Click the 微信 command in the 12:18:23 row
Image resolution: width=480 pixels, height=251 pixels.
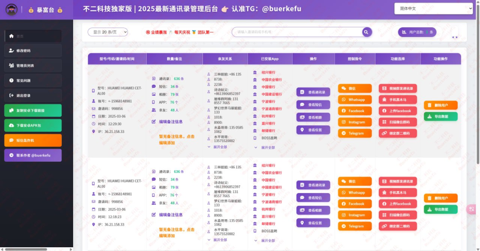tap(355, 181)
